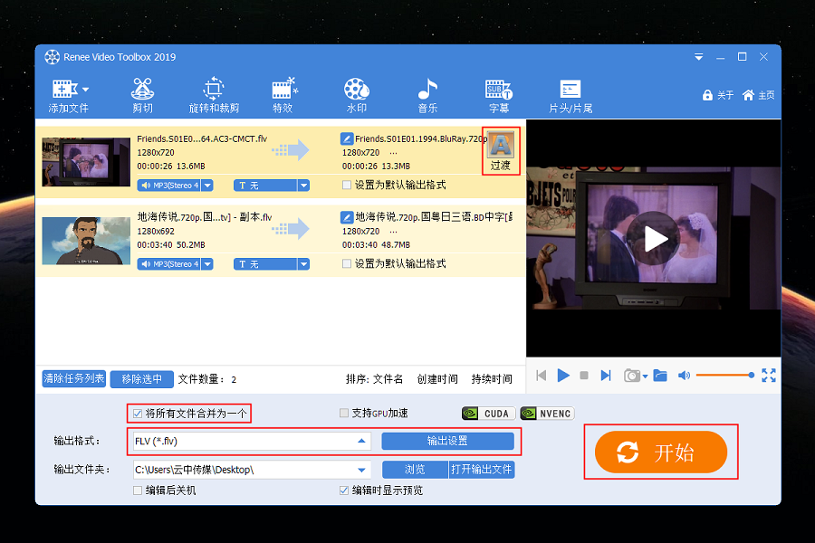Open the 旋转和裁剪 rotate and crop tool
815x543 pixels.
pyautogui.click(x=214, y=95)
